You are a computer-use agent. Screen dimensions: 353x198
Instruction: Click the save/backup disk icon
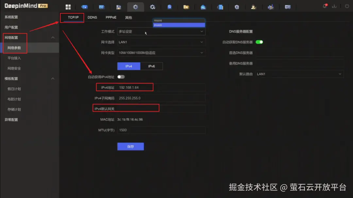(118, 7)
